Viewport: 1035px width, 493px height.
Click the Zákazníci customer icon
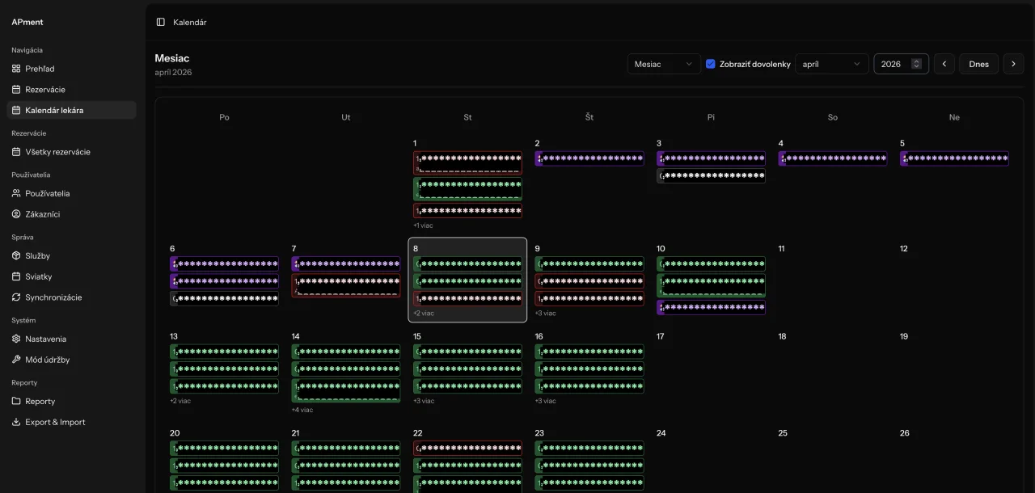(16, 214)
